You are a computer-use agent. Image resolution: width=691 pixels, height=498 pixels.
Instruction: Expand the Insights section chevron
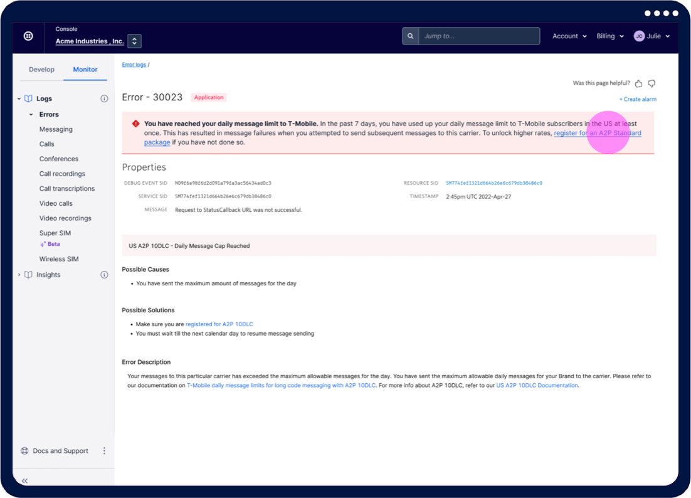click(x=19, y=275)
